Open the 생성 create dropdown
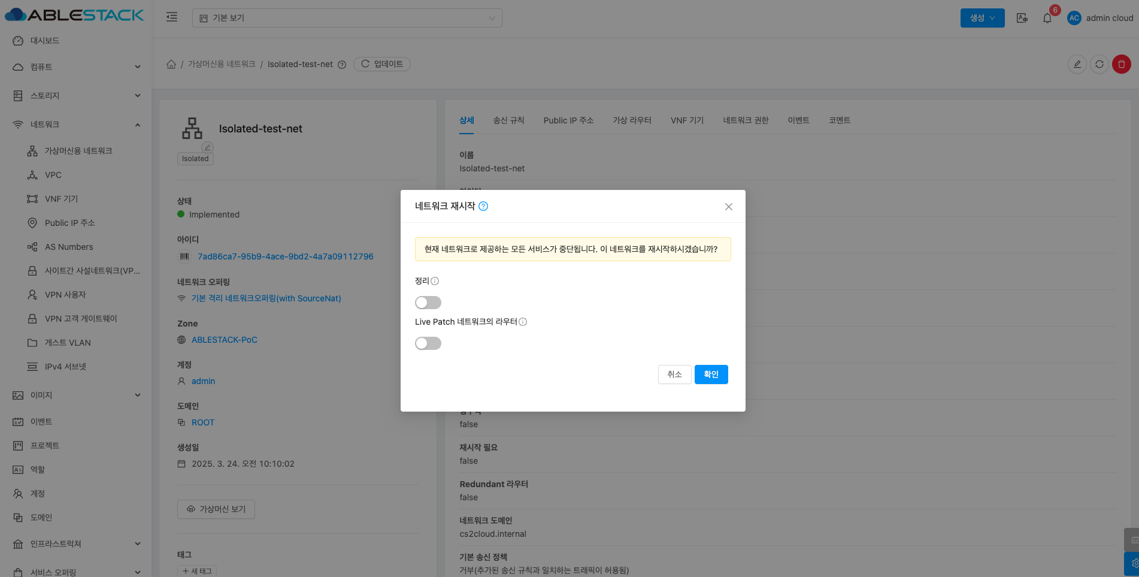Image resolution: width=1139 pixels, height=577 pixels. pos(982,18)
